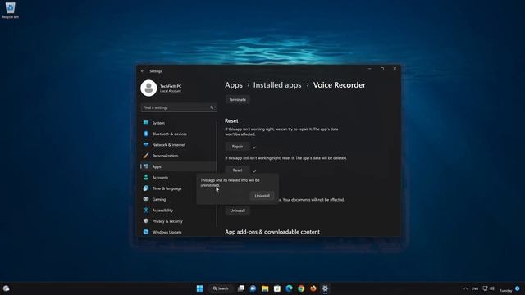
Task: Click the Reset button
Action: 237,170
